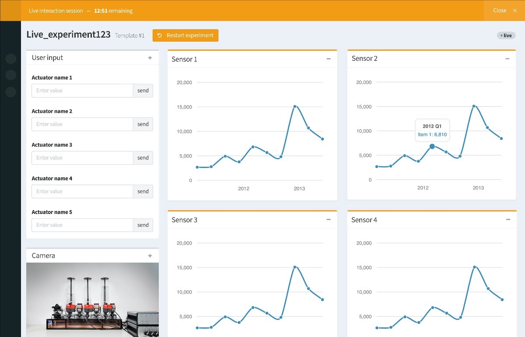Focus the Actuator name 3 input field
This screenshot has width=525, height=337.
(82, 158)
